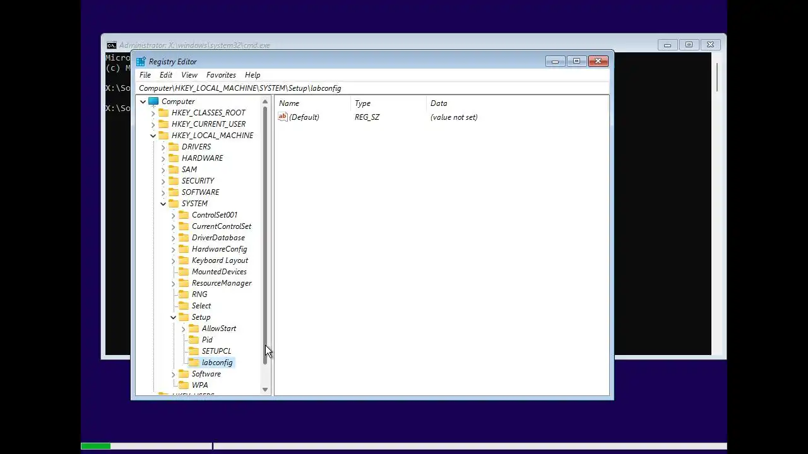Viewport: 808px width, 454px height.
Task: Click the (Default) string value icon
Action: pyautogui.click(x=283, y=117)
